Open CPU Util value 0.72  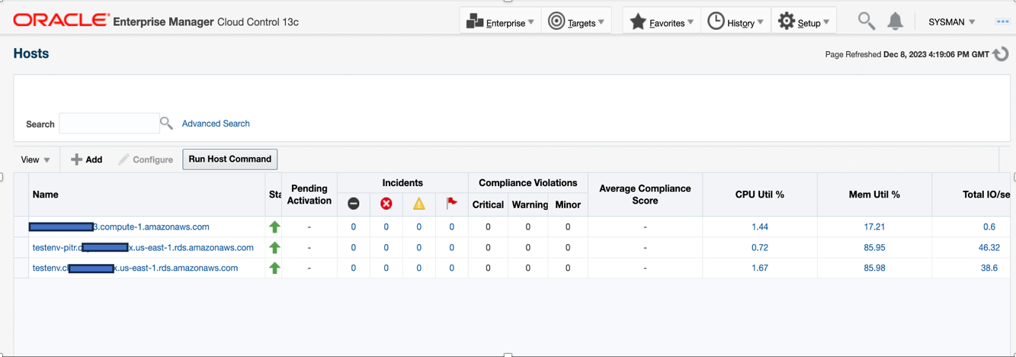(760, 247)
